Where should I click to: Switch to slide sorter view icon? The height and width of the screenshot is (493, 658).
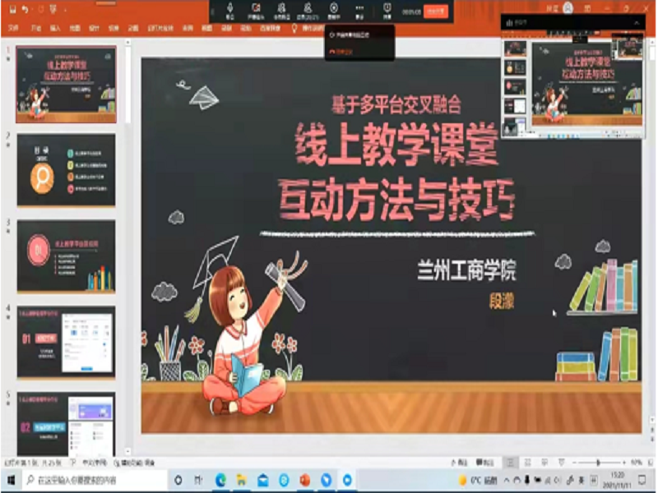pyautogui.click(x=527, y=463)
